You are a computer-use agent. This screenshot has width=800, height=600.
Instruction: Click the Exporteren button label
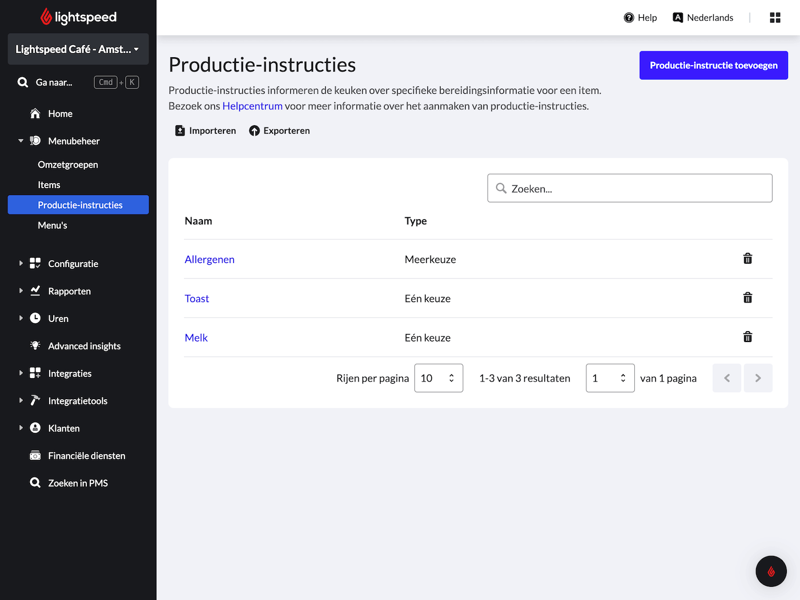pyautogui.click(x=287, y=130)
